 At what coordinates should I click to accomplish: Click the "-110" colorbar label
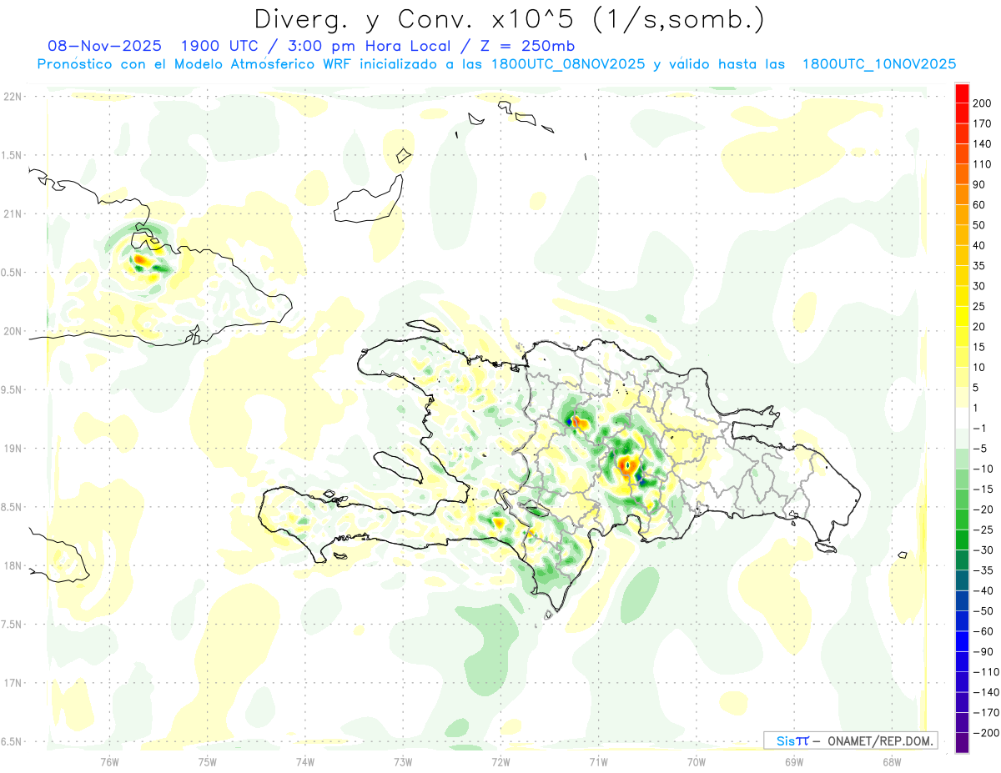pos(986,672)
